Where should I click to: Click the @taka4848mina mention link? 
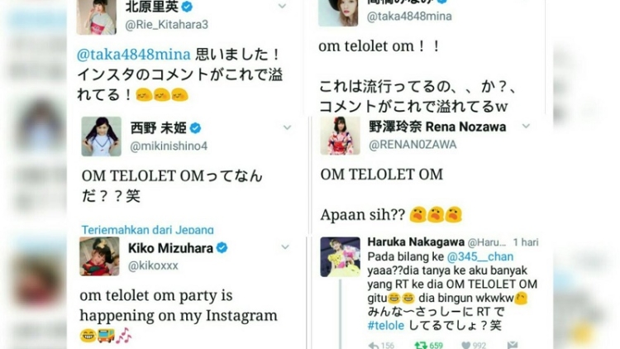(134, 55)
